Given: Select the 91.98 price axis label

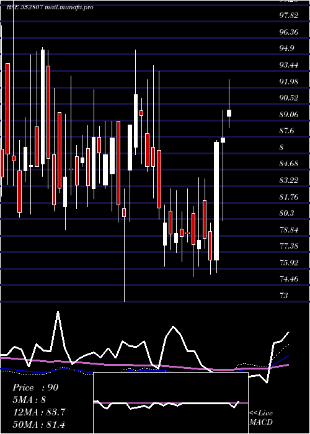Looking at the screenshot, I should pyautogui.click(x=289, y=82).
